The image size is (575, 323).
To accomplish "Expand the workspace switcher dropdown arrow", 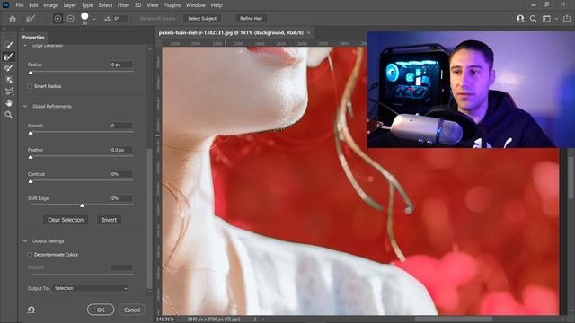I will (x=556, y=19).
